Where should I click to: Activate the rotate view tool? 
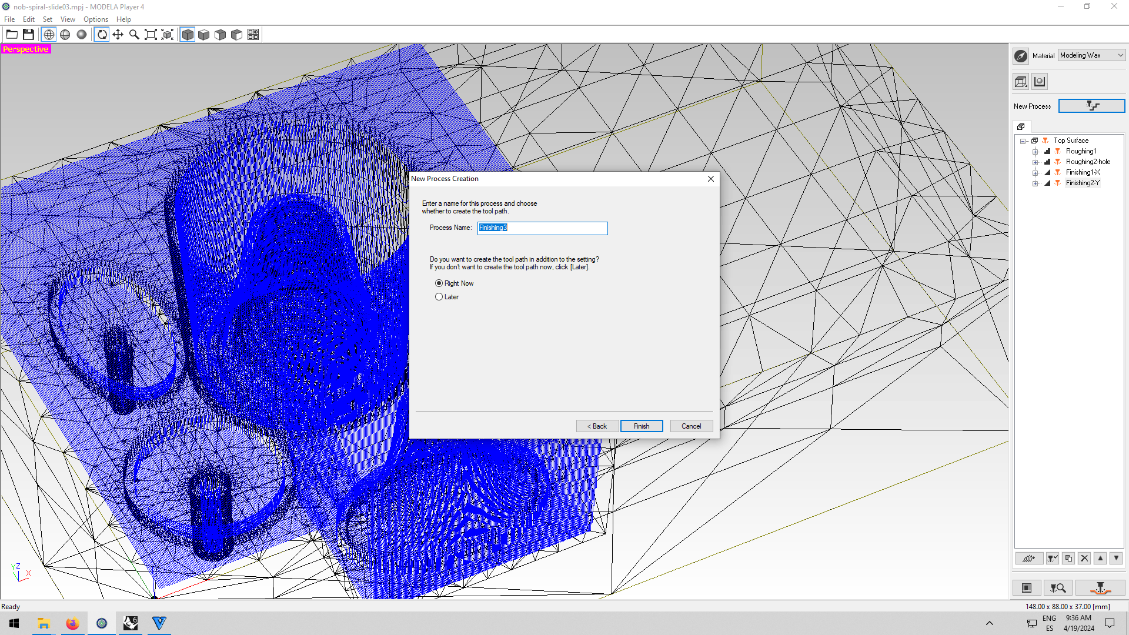[x=102, y=35]
